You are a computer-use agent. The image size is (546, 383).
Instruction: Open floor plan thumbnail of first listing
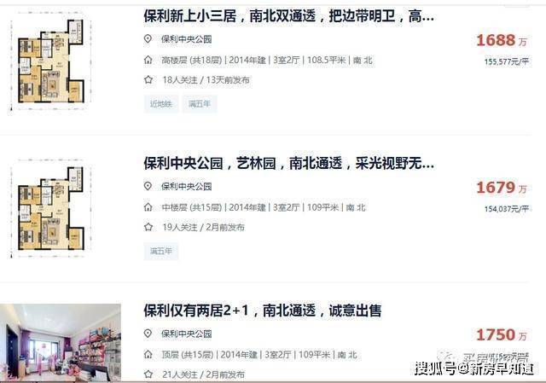[51, 61]
